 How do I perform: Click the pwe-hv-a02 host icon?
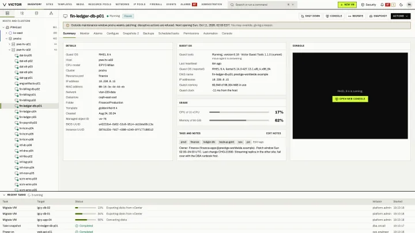click(x=13, y=49)
